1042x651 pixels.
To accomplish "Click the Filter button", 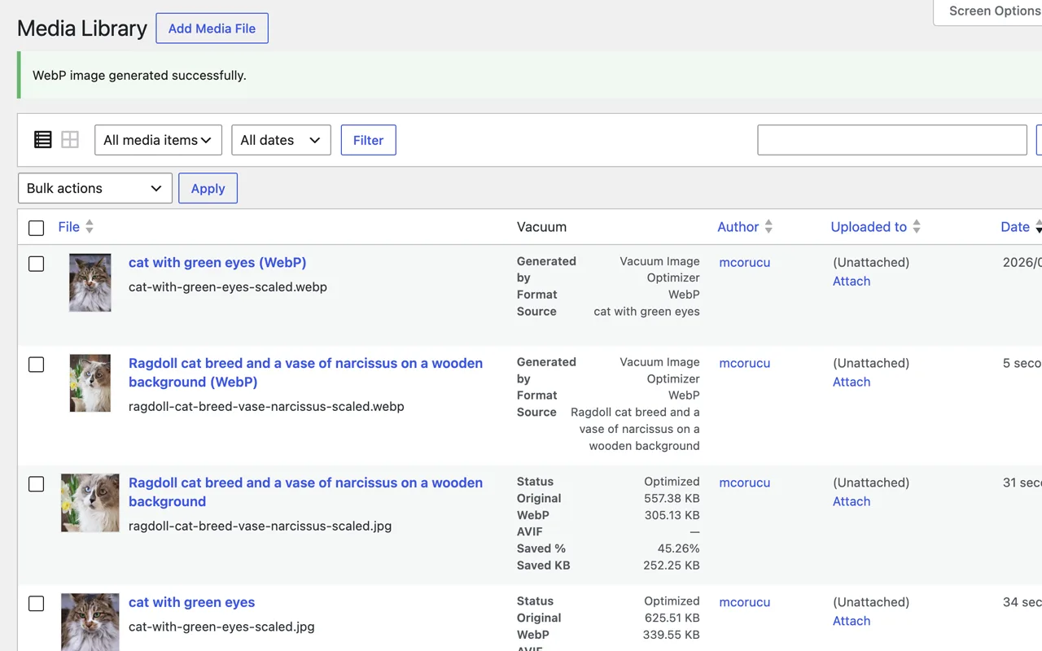I will point(368,140).
